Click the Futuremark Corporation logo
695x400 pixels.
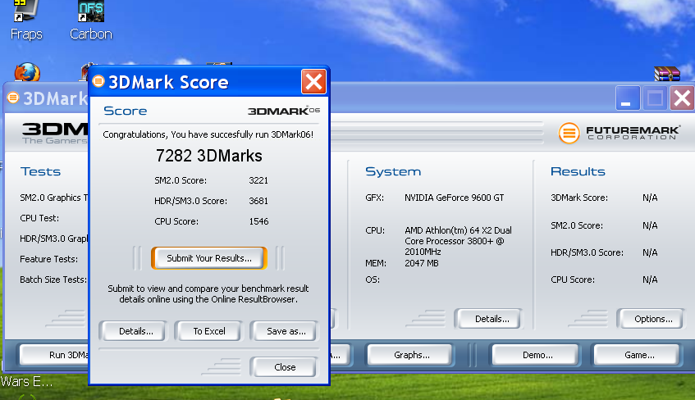(619, 133)
